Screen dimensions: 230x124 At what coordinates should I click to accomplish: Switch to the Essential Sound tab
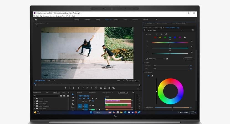point(162,24)
